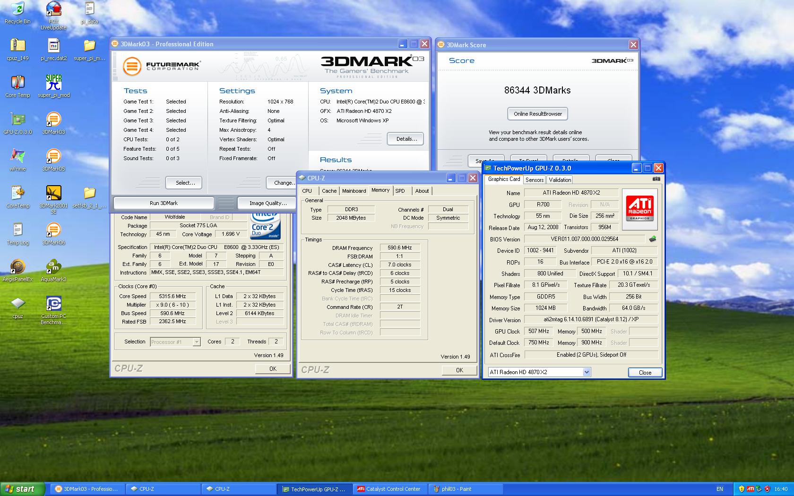
Task: Open the Processor #1 selection dropdown in CPU-Z
Action: pos(196,342)
